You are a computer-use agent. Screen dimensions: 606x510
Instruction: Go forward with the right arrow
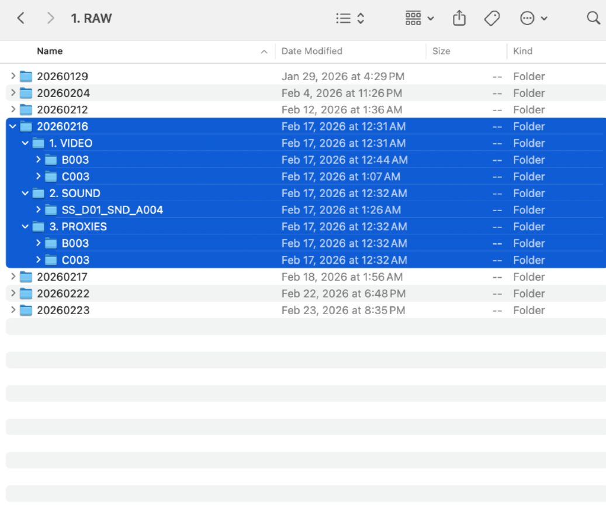pos(50,18)
